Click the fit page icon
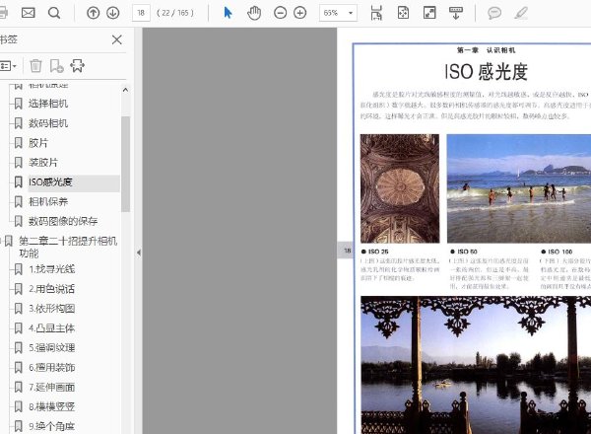Viewport: 591px width, 434px height. (403, 13)
